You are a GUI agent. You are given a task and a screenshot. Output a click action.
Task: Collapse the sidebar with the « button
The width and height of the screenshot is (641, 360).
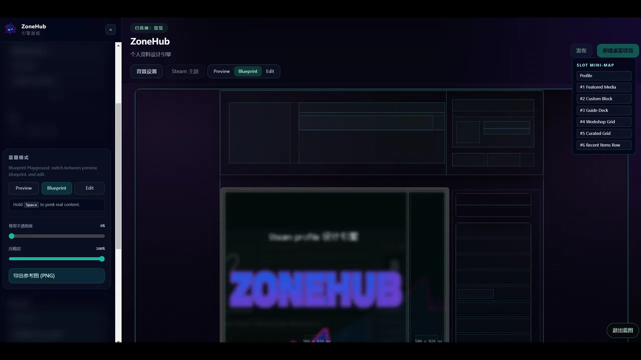tap(111, 29)
